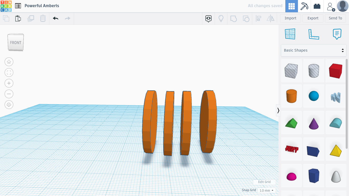This screenshot has width=349, height=196.
Task: Click the FRONT face of view cube
Action: point(16,42)
